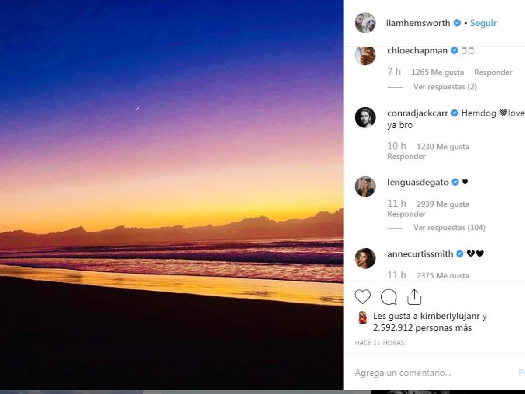Open lenguasdegato's avatar image
Image resolution: width=525 pixels, height=394 pixels.
pos(365,187)
